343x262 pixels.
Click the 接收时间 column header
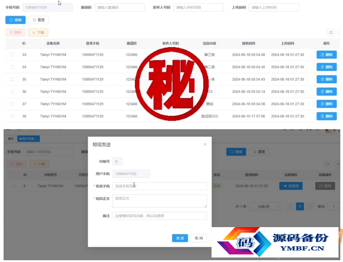click(x=249, y=43)
